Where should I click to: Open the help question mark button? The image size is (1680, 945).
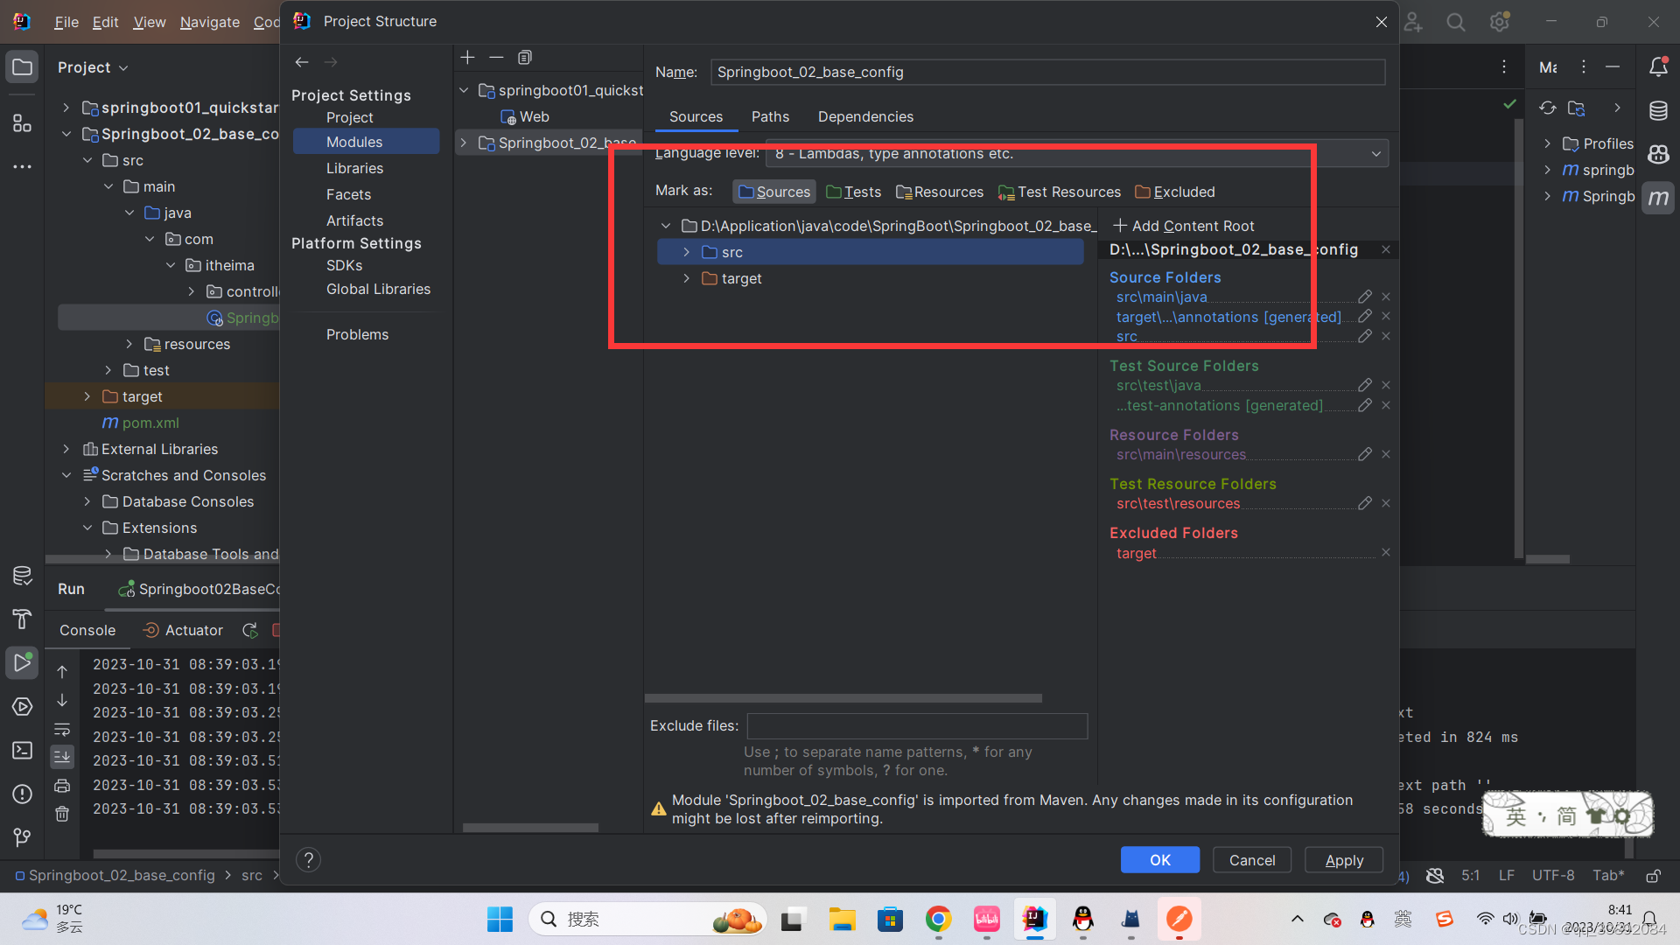(308, 860)
